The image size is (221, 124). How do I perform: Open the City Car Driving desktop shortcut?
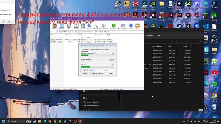[x=214, y=17]
